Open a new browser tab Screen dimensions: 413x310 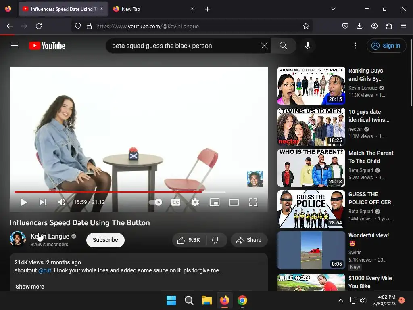click(208, 9)
